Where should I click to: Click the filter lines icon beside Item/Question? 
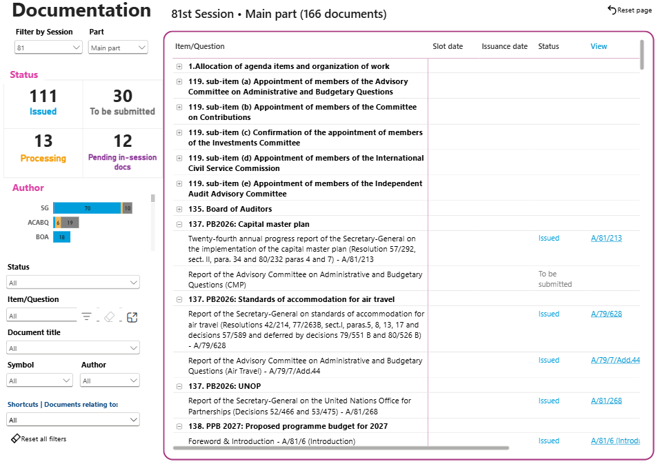86,316
